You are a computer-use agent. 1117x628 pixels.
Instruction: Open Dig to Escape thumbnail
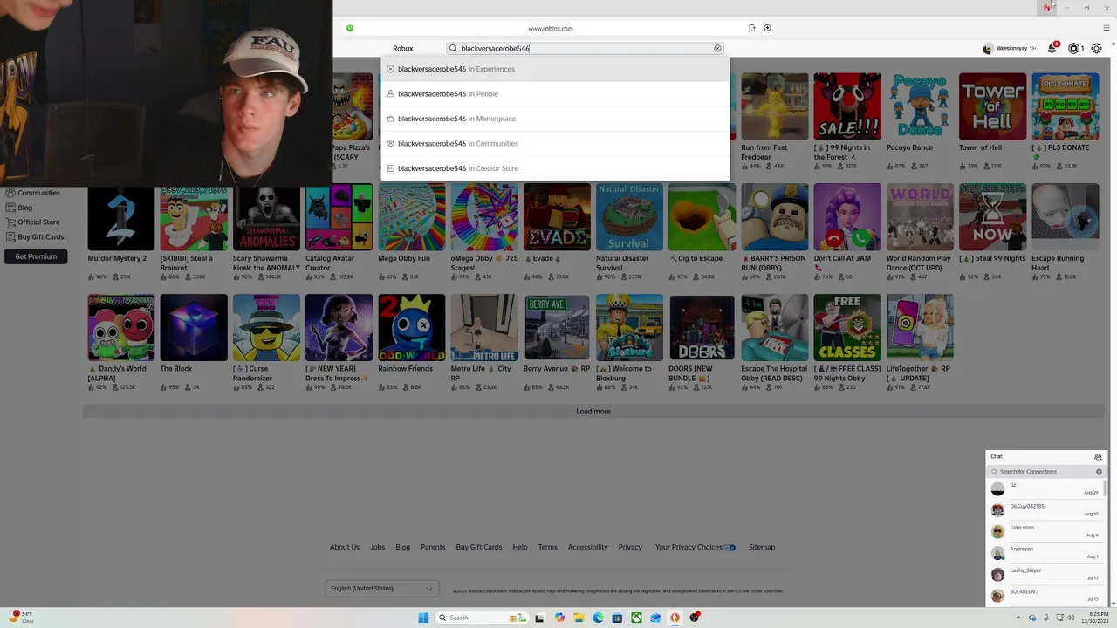pos(702,217)
